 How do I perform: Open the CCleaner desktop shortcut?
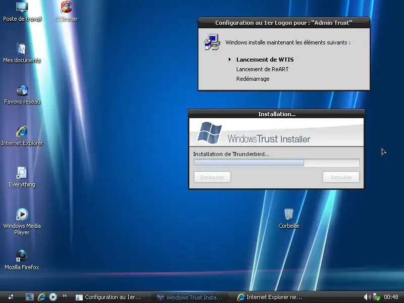(66, 11)
